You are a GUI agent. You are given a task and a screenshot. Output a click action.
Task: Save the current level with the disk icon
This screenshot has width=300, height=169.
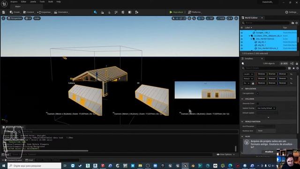(3, 12)
